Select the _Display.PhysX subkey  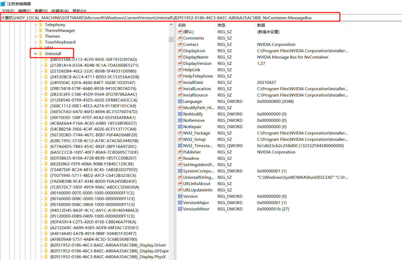[x=108, y=257]
